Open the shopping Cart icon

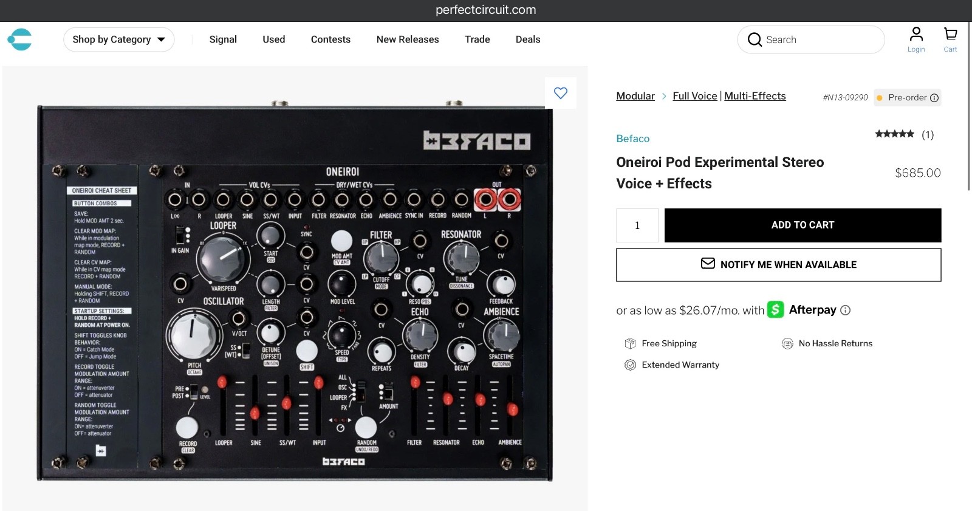coord(950,39)
